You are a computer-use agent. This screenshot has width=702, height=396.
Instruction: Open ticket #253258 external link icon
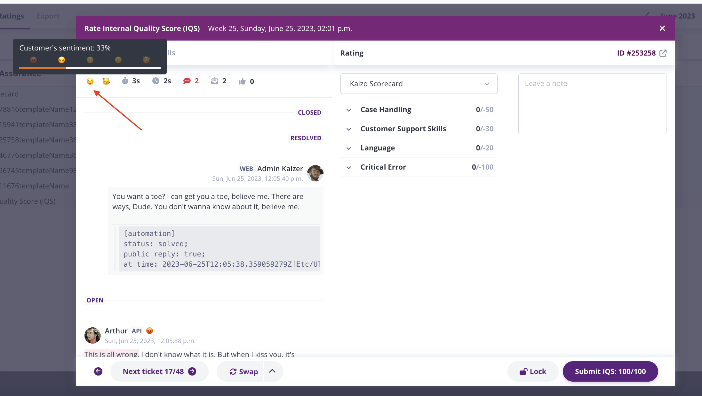[x=663, y=53]
